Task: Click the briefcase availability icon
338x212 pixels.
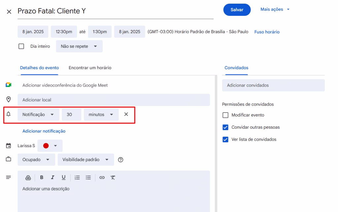Action: pos(8,159)
